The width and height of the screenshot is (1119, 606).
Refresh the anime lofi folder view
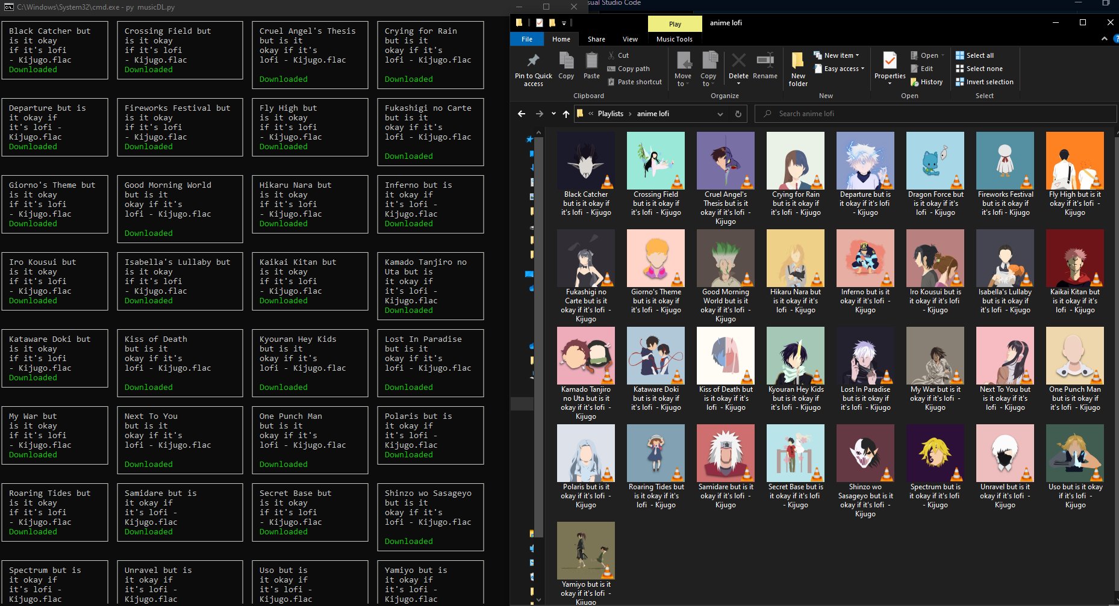[x=738, y=114]
